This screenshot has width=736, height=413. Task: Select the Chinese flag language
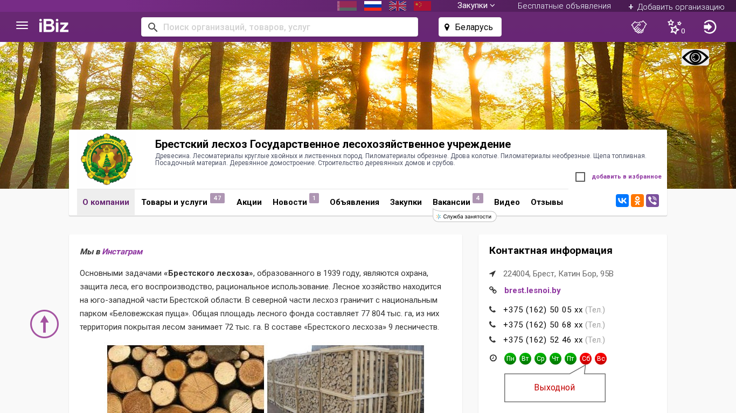[x=422, y=6]
